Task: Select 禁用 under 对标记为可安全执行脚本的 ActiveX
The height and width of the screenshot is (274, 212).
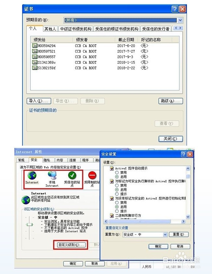Action: coord(117,185)
